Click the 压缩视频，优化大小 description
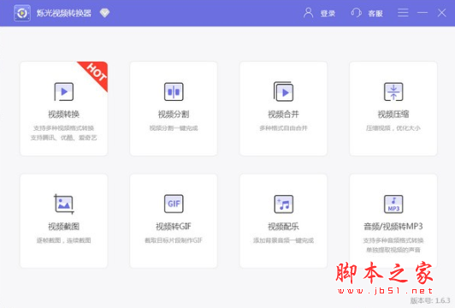The height and width of the screenshot is (308, 455). coord(393,128)
